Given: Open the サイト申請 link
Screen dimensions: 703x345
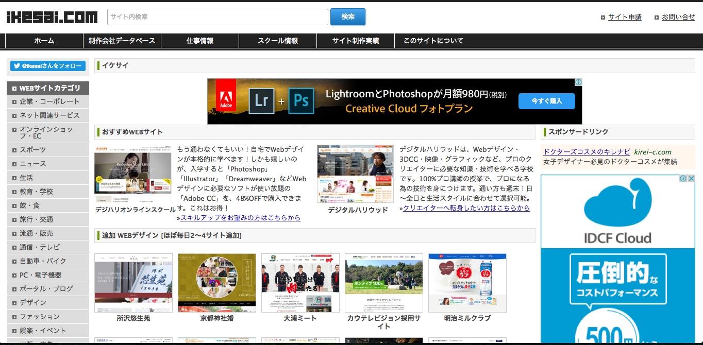Looking at the screenshot, I should click(x=625, y=17).
